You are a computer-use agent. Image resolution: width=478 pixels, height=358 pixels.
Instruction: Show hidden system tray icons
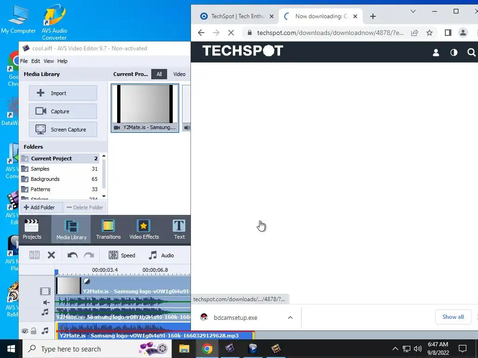[395, 349]
